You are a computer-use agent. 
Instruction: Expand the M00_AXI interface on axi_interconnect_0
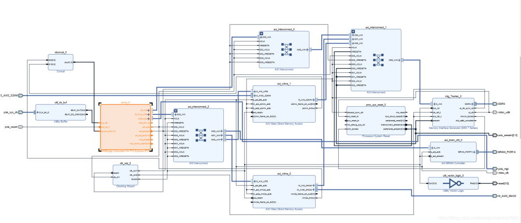[310, 49]
